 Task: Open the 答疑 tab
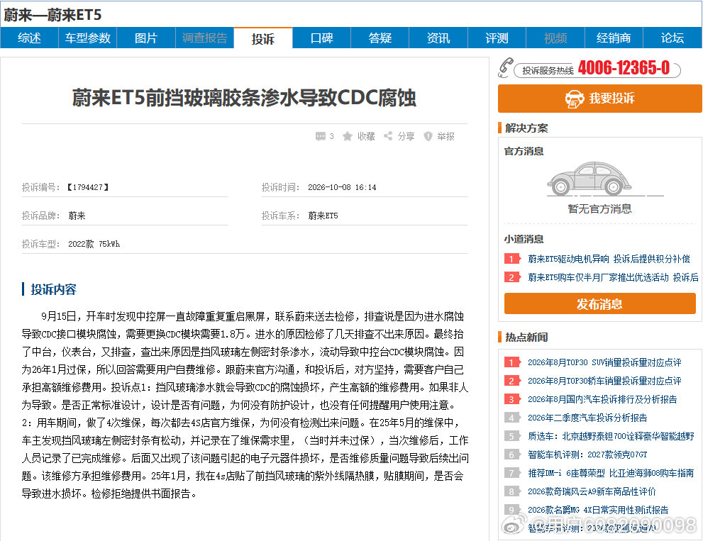click(x=380, y=38)
